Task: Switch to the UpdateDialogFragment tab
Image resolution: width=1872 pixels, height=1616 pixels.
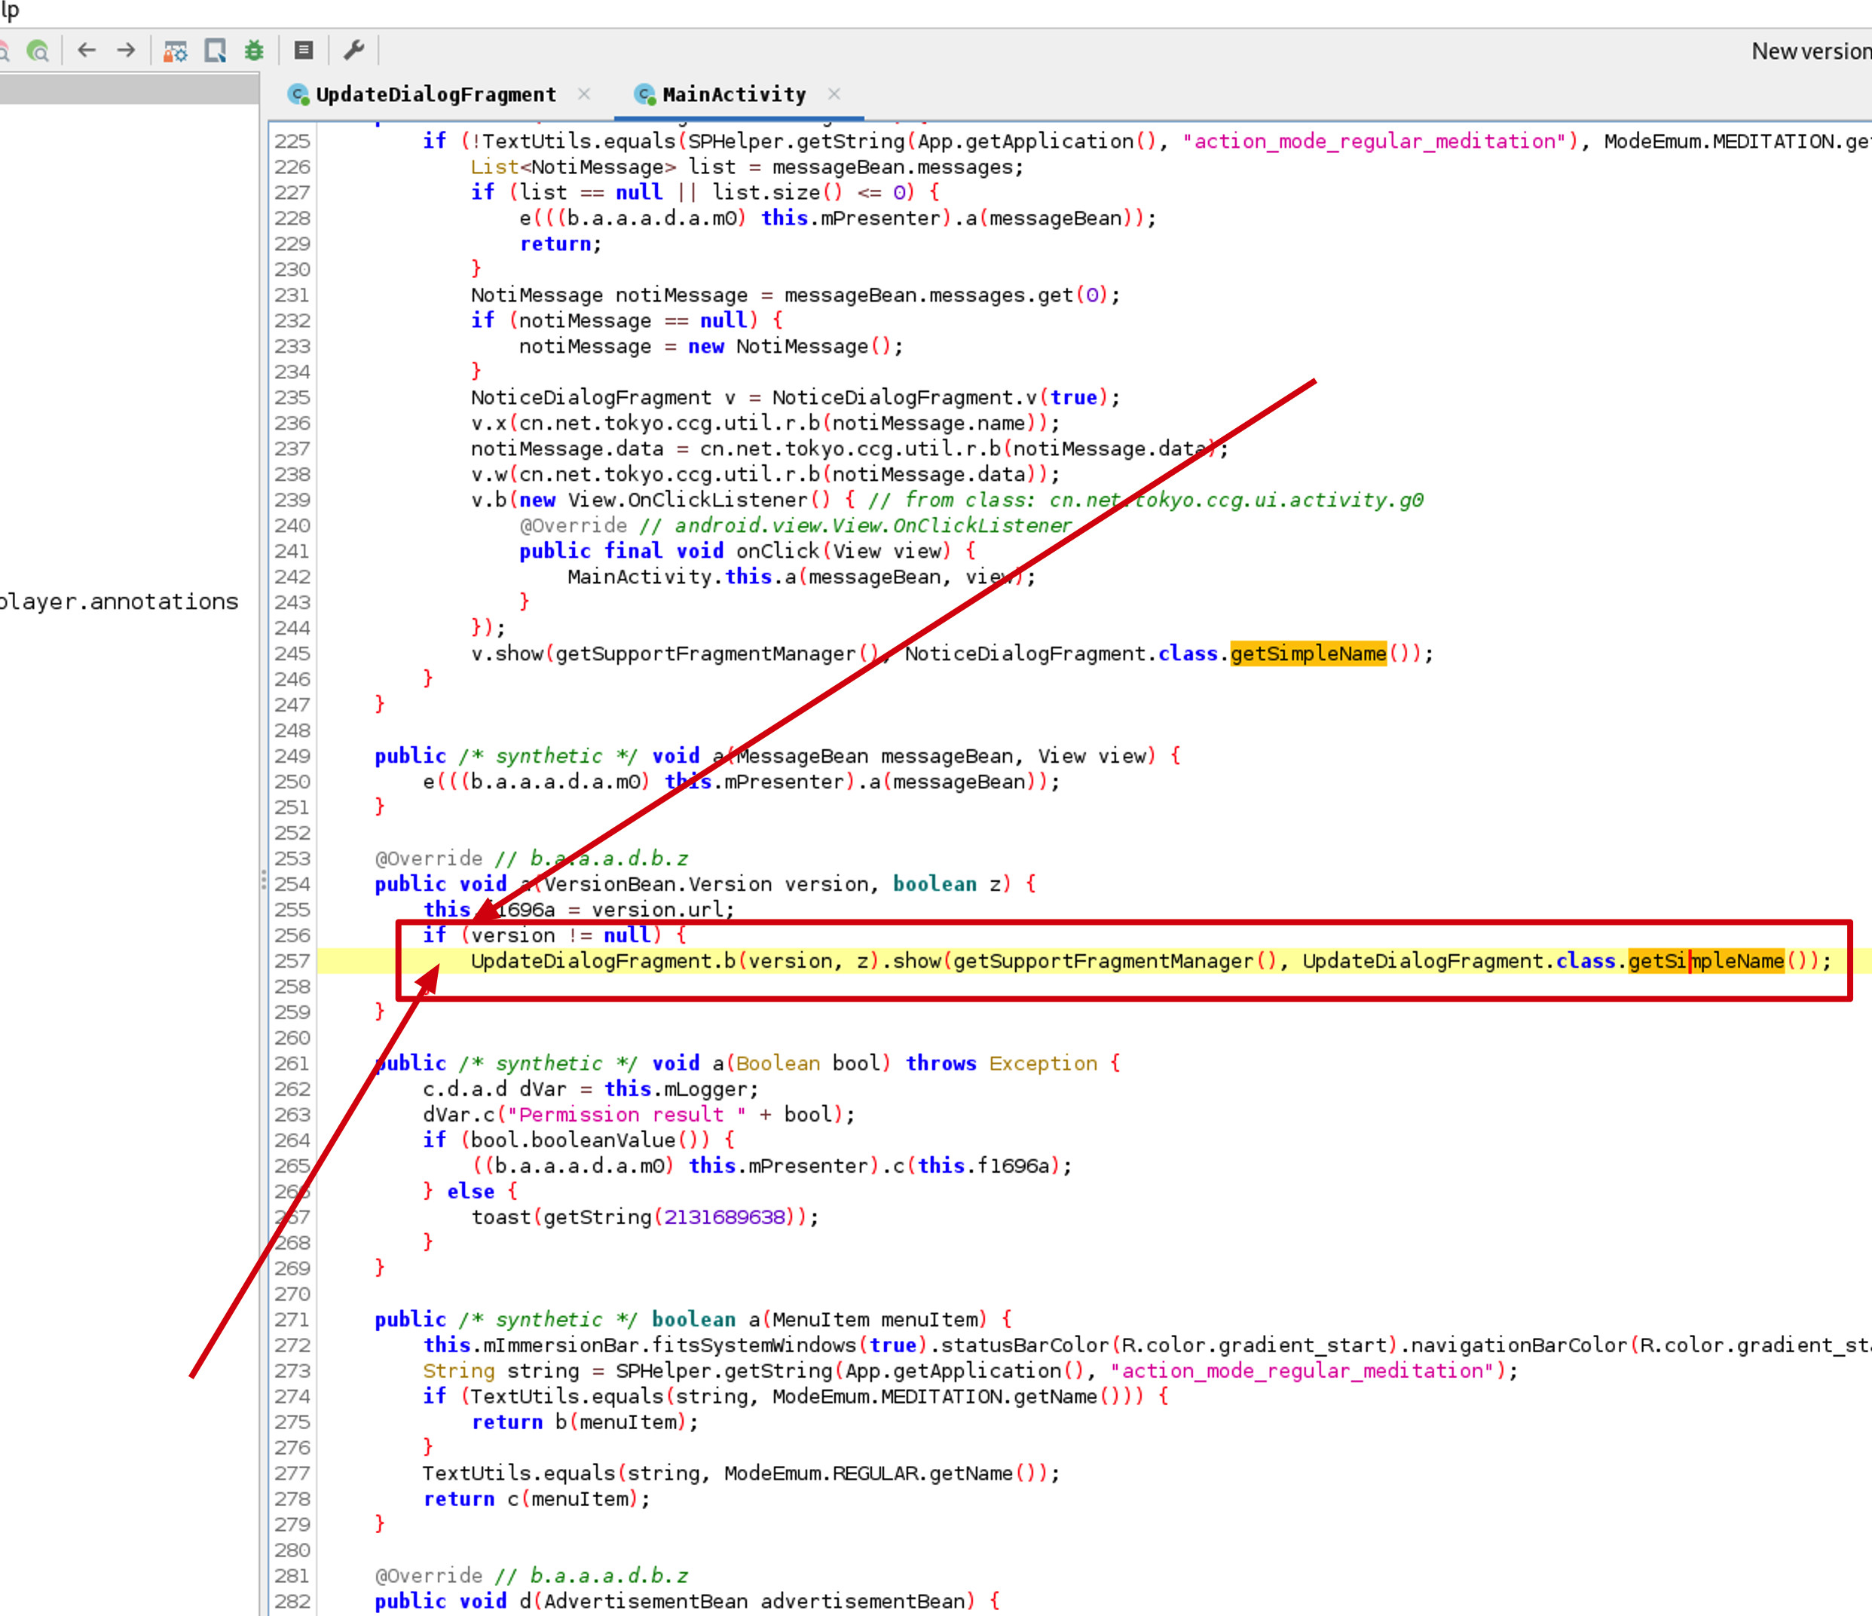Action: (x=436, y=94)
